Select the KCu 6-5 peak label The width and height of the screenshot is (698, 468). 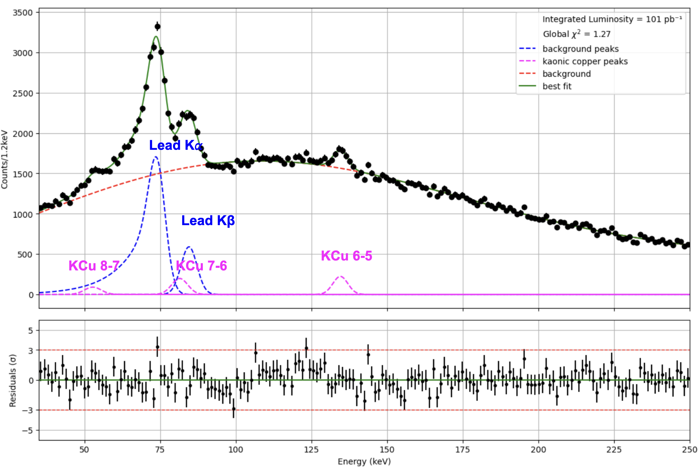pos(347,256)
